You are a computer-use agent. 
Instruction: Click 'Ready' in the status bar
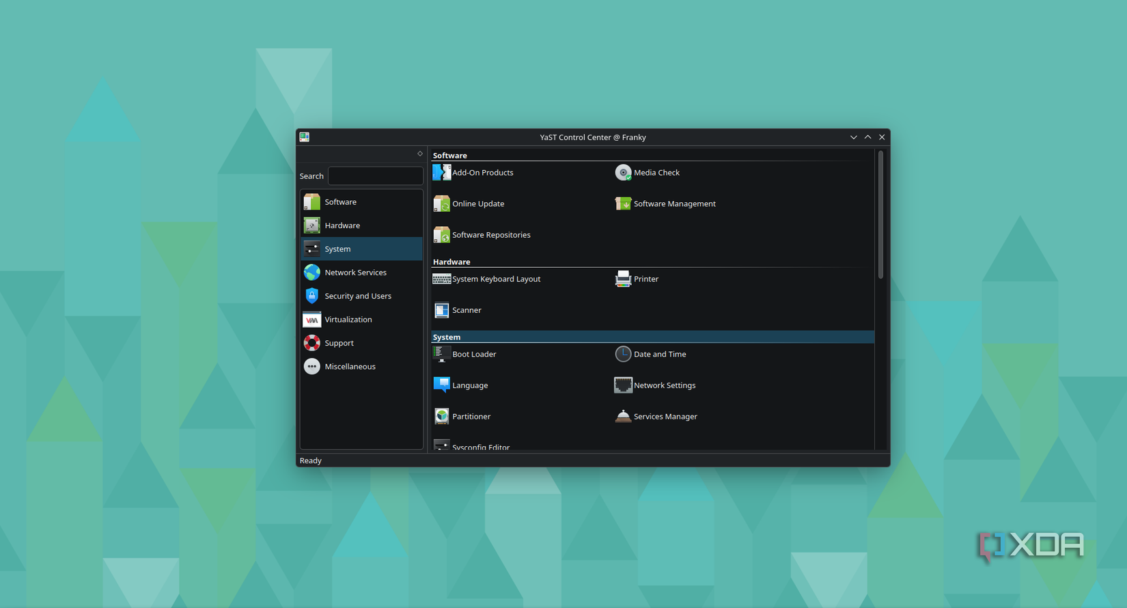[311, 460]
